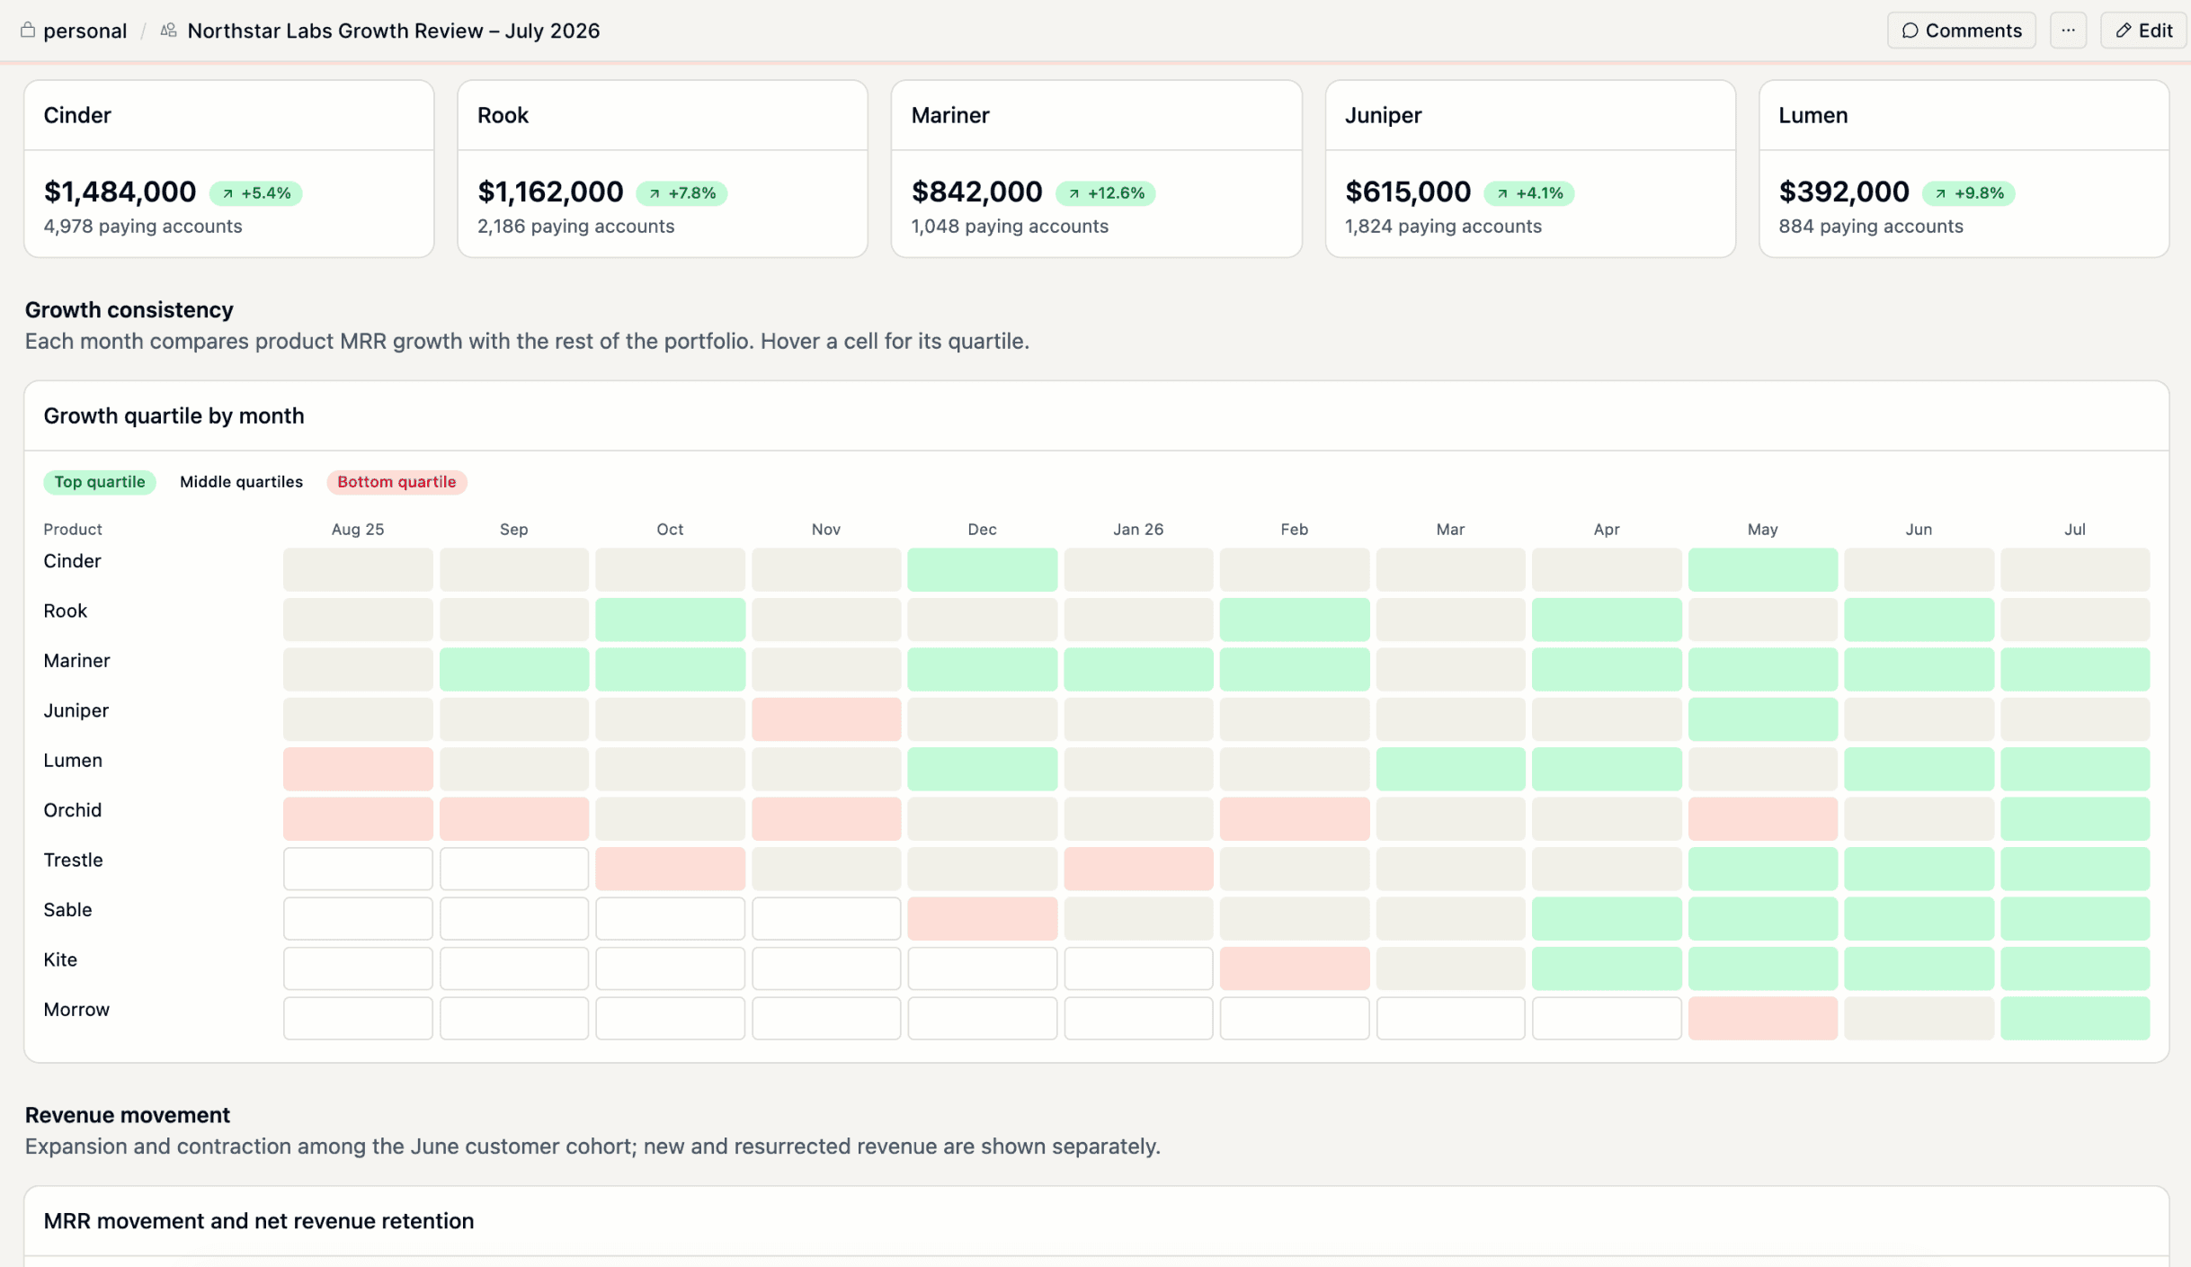Click the $615,000 MRR value

click(1408, 192)
